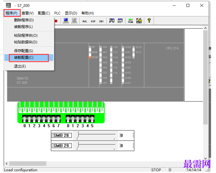Open the 查看(V) menu
Viewport: 216px width, 173px height.
tap(28, 13)
